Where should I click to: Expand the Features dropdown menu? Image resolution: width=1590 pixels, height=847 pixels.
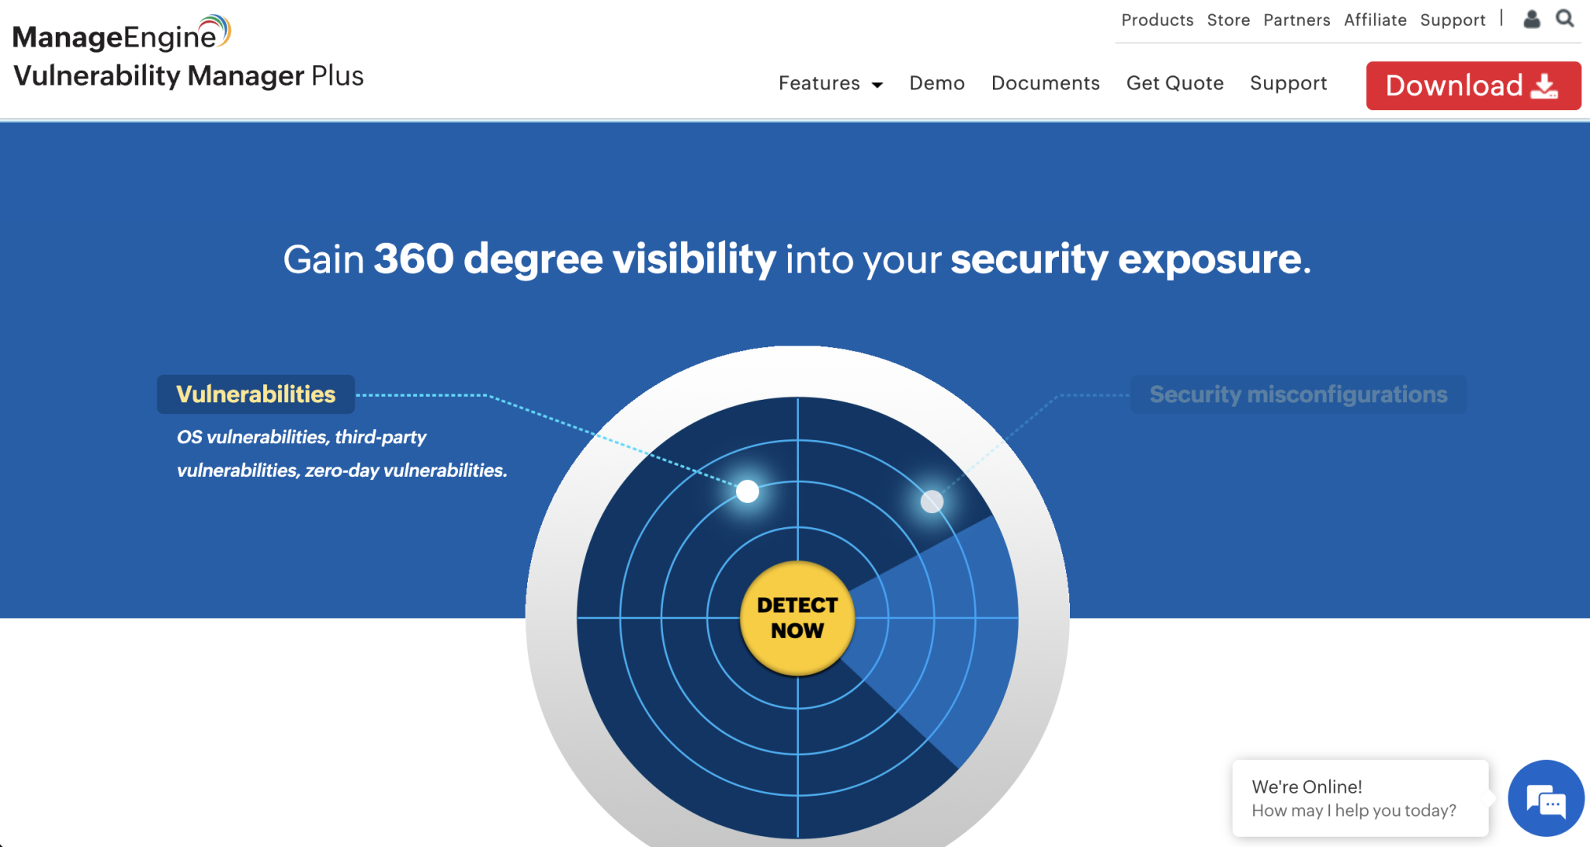(x=820, y=83)
